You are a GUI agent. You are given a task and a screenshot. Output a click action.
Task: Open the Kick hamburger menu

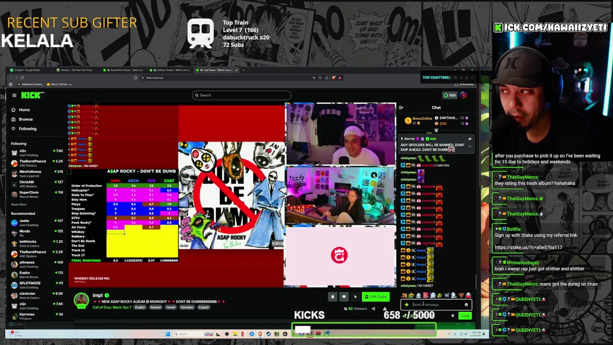[x=14, y=95]
